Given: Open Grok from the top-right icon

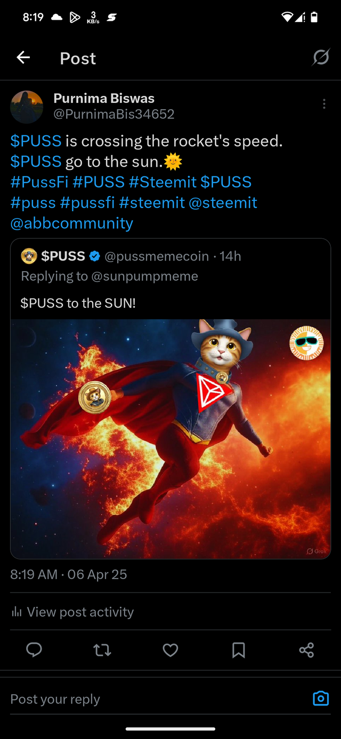Looking at the screenshot, I should [x=321, y=57].
